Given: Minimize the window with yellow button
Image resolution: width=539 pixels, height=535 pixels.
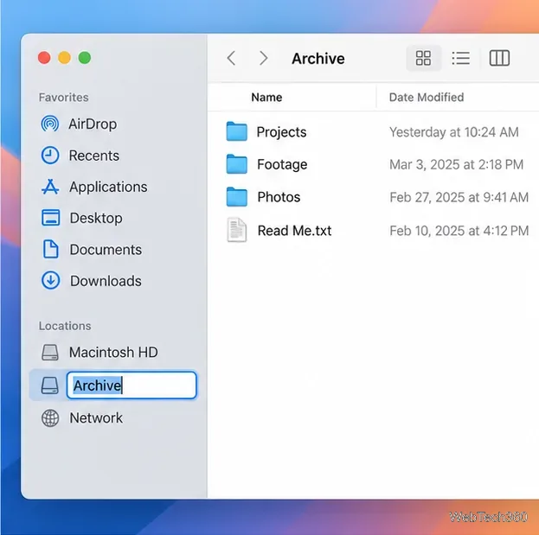Looking at the screenshot, I should point(64,58).
